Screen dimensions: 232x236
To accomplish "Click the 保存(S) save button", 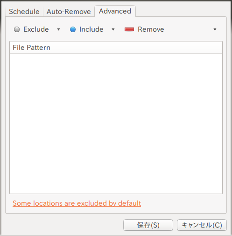I will tap(148, 225).
